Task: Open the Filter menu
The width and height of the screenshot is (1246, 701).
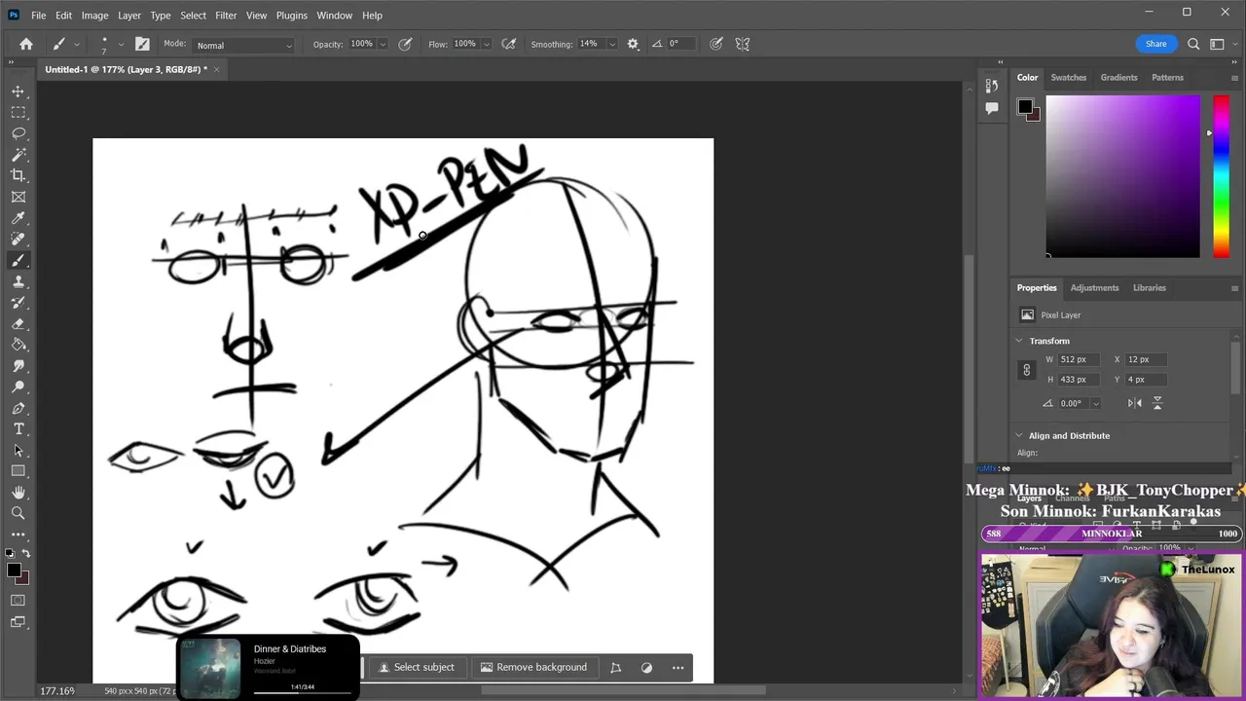Action: (x=226, y=15)
